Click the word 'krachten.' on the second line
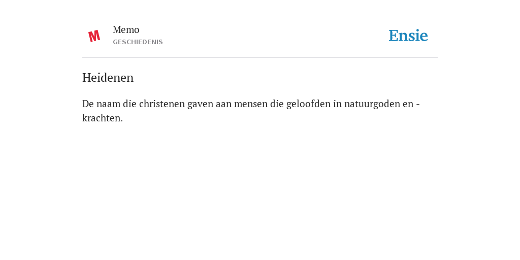The height and width of the screenshot is (260, 520). 103,118
